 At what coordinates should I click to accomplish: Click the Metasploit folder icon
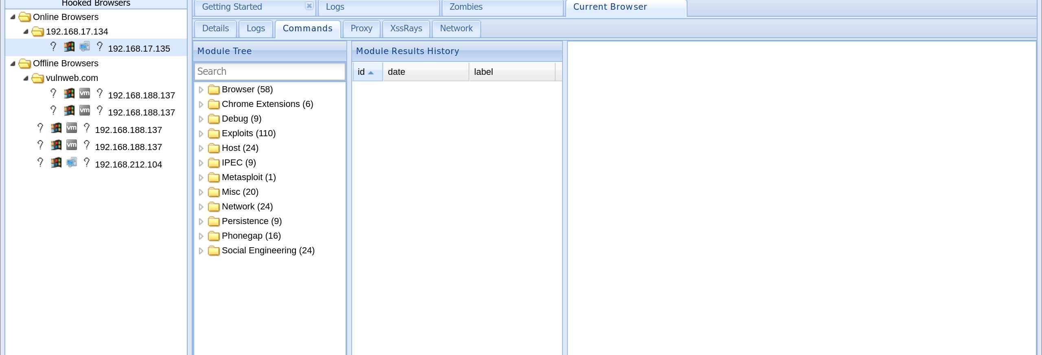coord(214,177)
